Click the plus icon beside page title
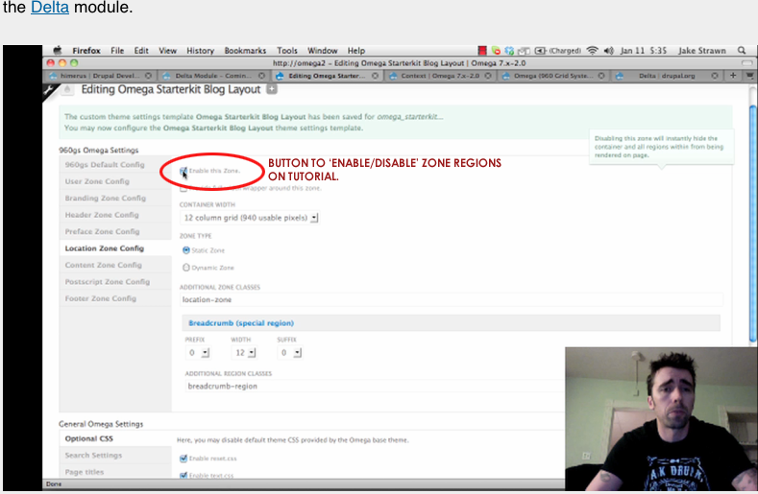Screen dimensions: 758x494 pos(272,89)
